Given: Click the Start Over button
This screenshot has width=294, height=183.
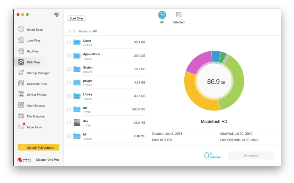Looking at the screenshot, I should 76,18.
